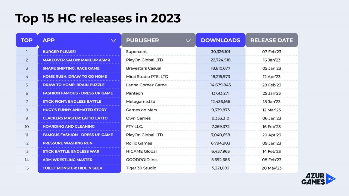Click publisher GOODROID,Inc.
Image resolution: width=349 pixels, height=196 pixels.
[x=142, y=160]
